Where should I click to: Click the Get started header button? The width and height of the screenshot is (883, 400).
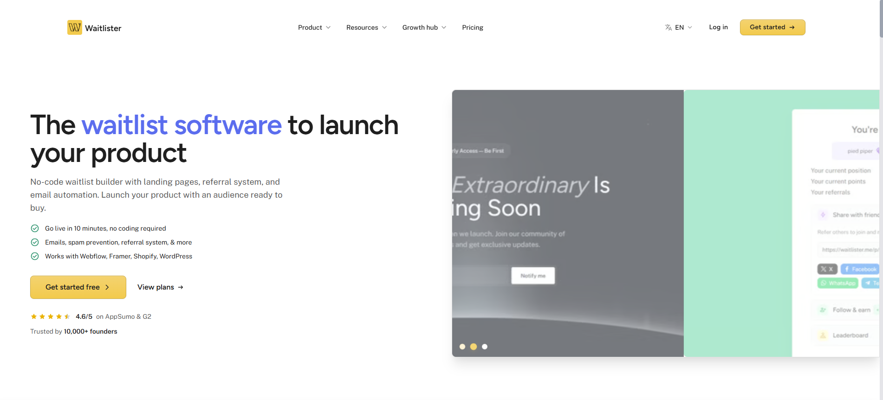click(773, 27)
